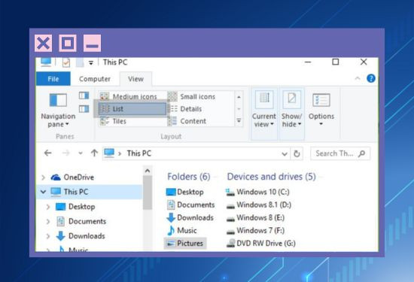Click the navigation pane scrollbar thumb
Viewport: 414px width, 282px height.
tap(148, 193)
